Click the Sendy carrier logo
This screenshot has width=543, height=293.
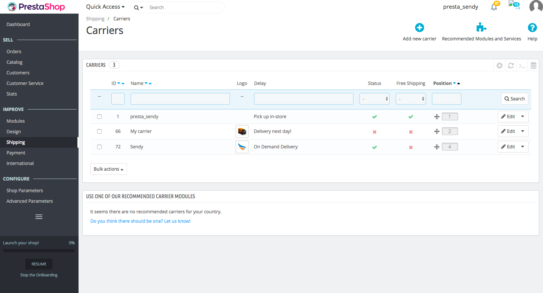click(x=242, y=147)
